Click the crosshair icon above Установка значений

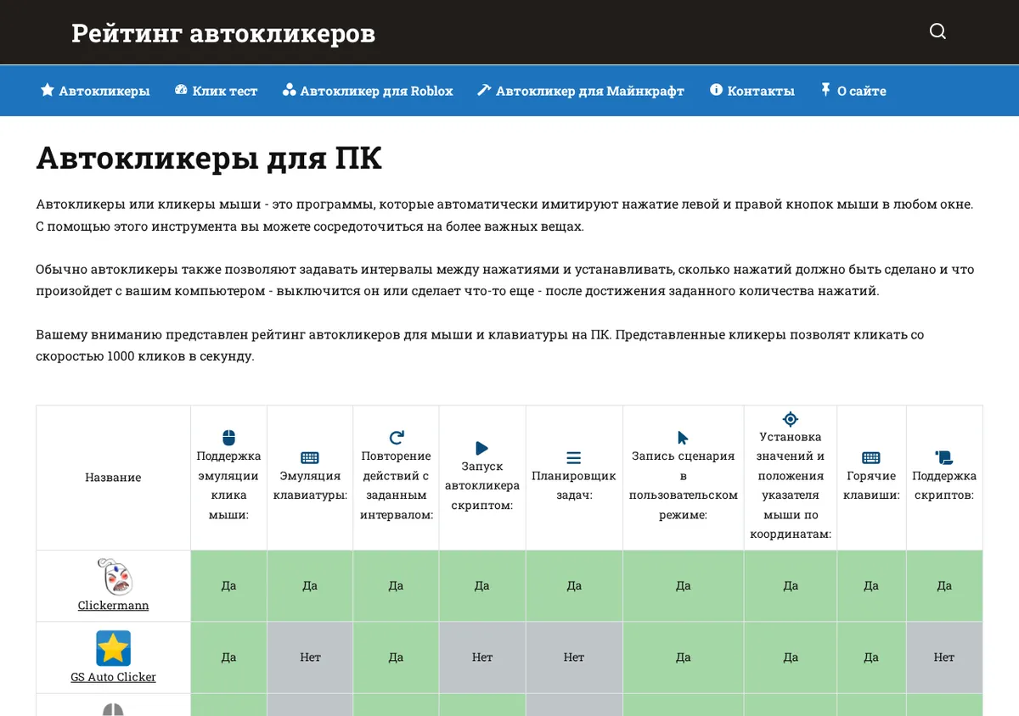(791, 419)
